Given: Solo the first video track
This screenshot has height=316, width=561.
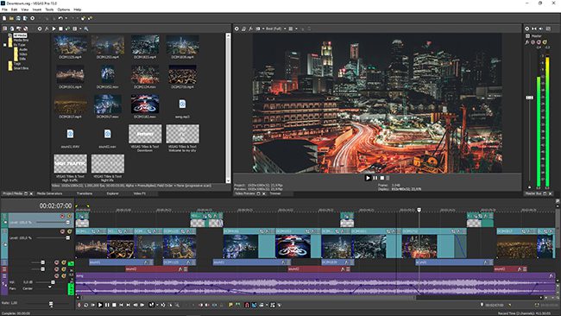Looking at the screenshot, I should pyautogui.click(x=69, y=216).
